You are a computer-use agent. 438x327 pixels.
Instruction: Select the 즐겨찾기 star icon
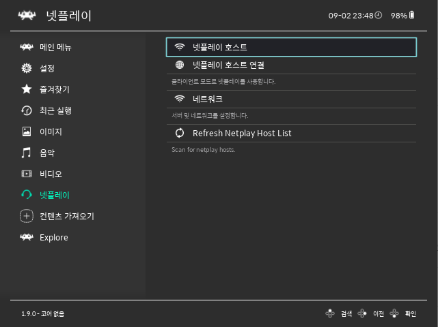(27, 89)
